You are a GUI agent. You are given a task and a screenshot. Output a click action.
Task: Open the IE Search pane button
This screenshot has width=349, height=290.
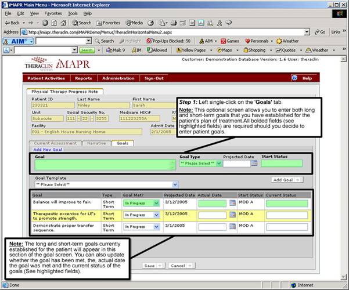pyautogui.click(x=82, y=23)
